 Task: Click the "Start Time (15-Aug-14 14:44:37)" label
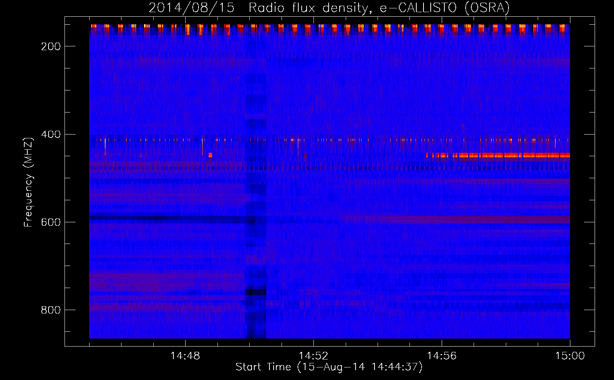pyautogui.click(x=329, y=367)
